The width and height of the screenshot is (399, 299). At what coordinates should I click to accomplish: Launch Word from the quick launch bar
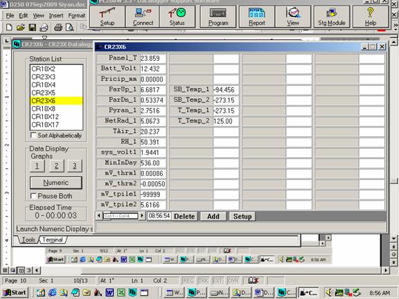pos(109,293)
